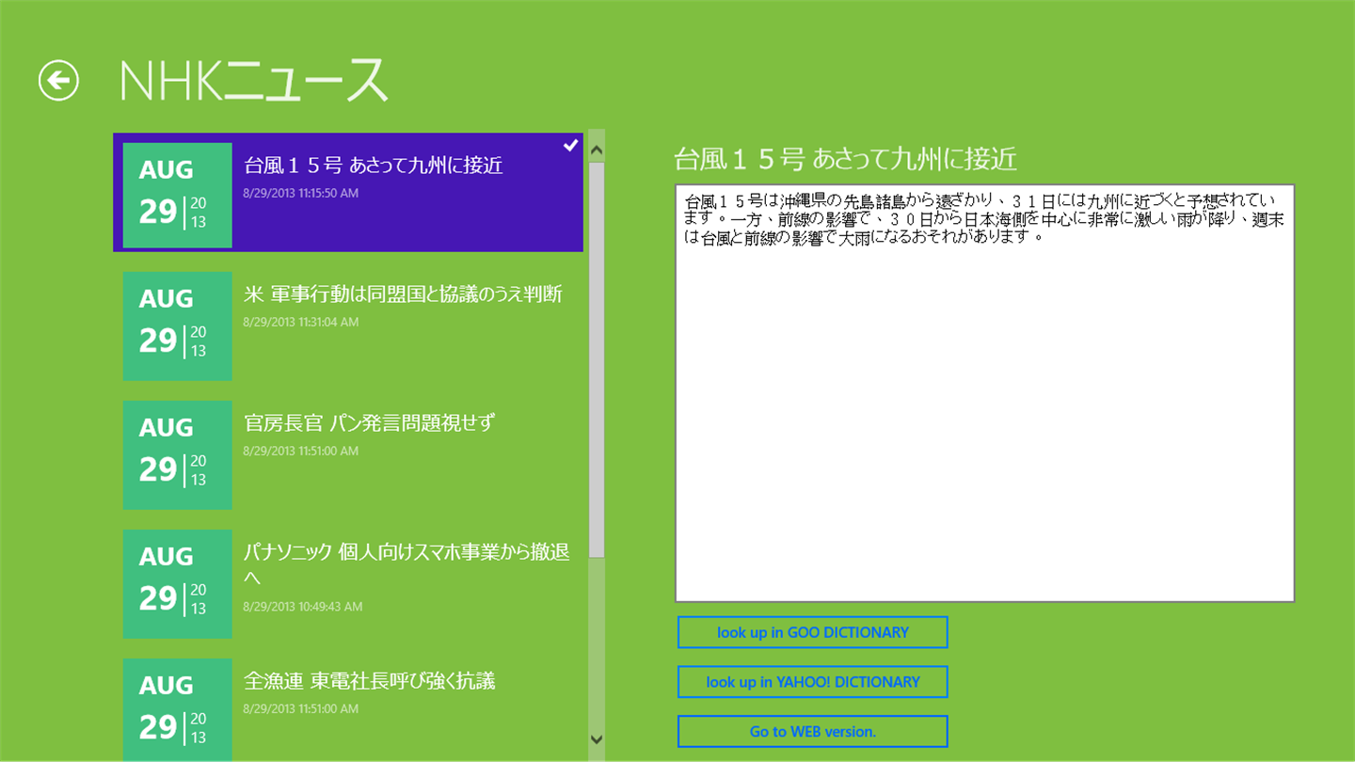The width and height of the screenshot is (1355, 762).
Task: Go back using the circled arrow icon
Action: pos(58,81)
